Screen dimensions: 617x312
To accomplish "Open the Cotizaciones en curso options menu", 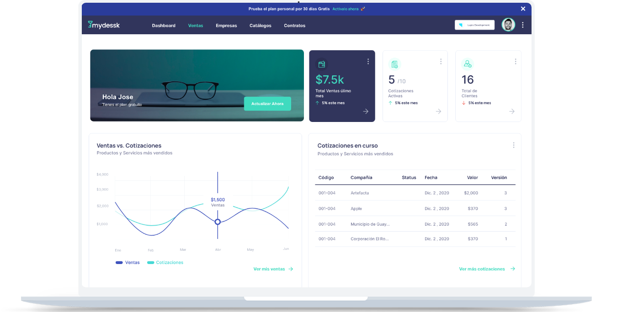I will pos(514,145).
